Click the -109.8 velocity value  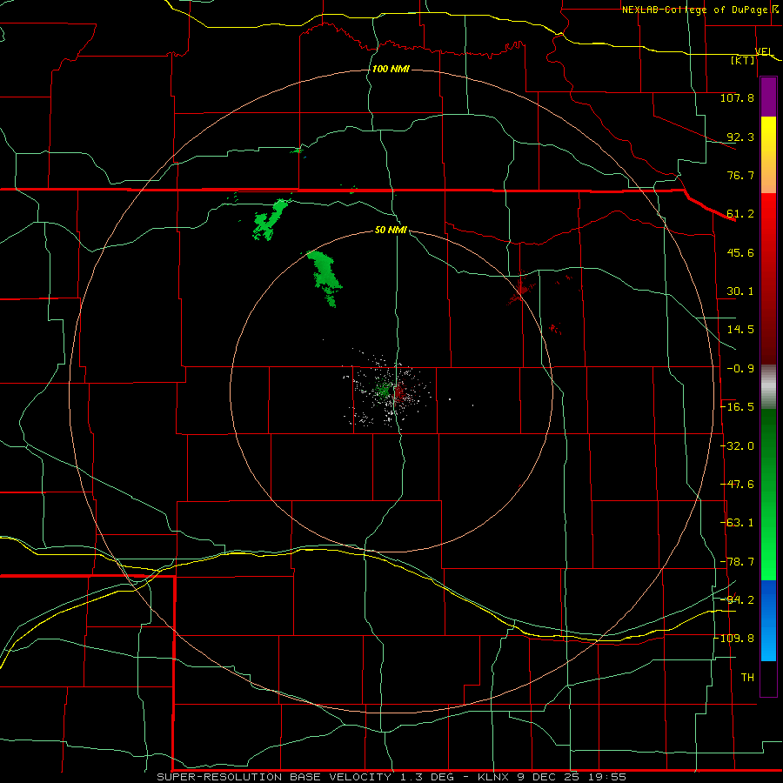click(x=733, y=639)
